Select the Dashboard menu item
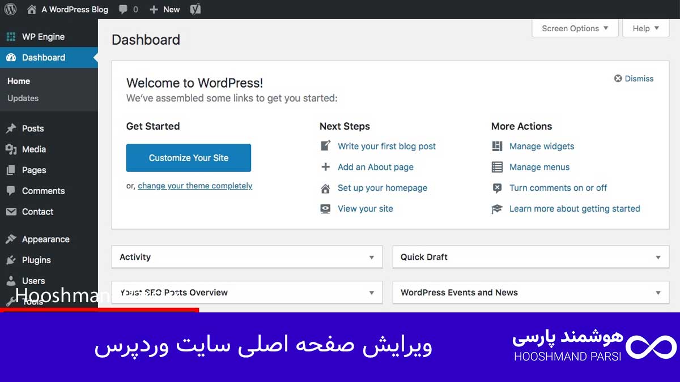This screenshot has width=680, height=382. [49, 58]
